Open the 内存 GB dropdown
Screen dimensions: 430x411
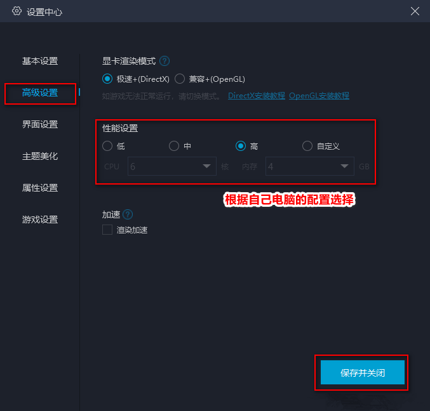coord(309,166)
